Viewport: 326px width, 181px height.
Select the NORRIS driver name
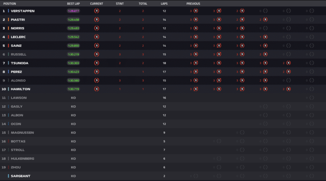(17, 28)
